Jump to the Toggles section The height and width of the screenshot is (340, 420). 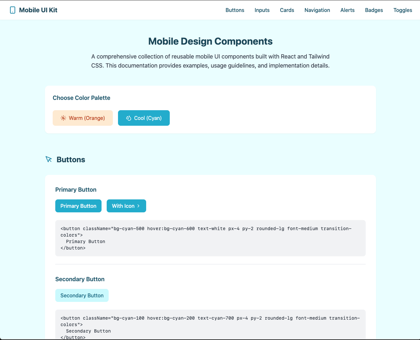coord(403,10)
